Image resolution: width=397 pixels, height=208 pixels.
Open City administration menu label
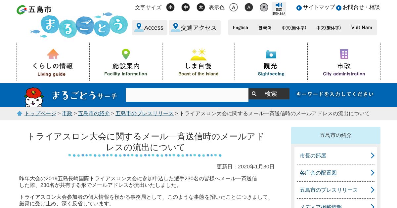344,74
